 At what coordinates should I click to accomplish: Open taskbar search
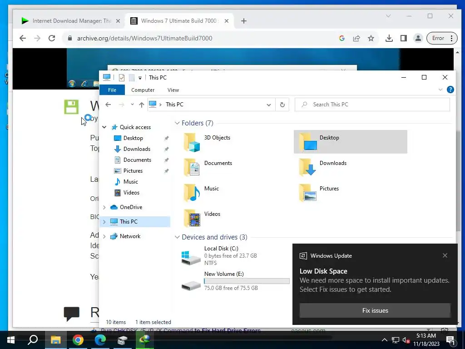[x=33, y=340]
